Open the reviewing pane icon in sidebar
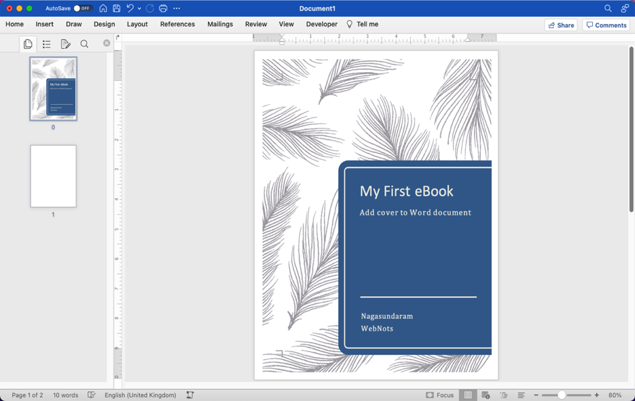The width and height of the screenshot is (635, 401). tap(66, 44)
